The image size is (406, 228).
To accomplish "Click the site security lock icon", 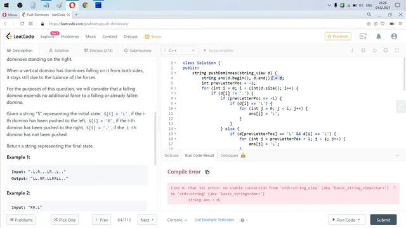I will [43, 24].
